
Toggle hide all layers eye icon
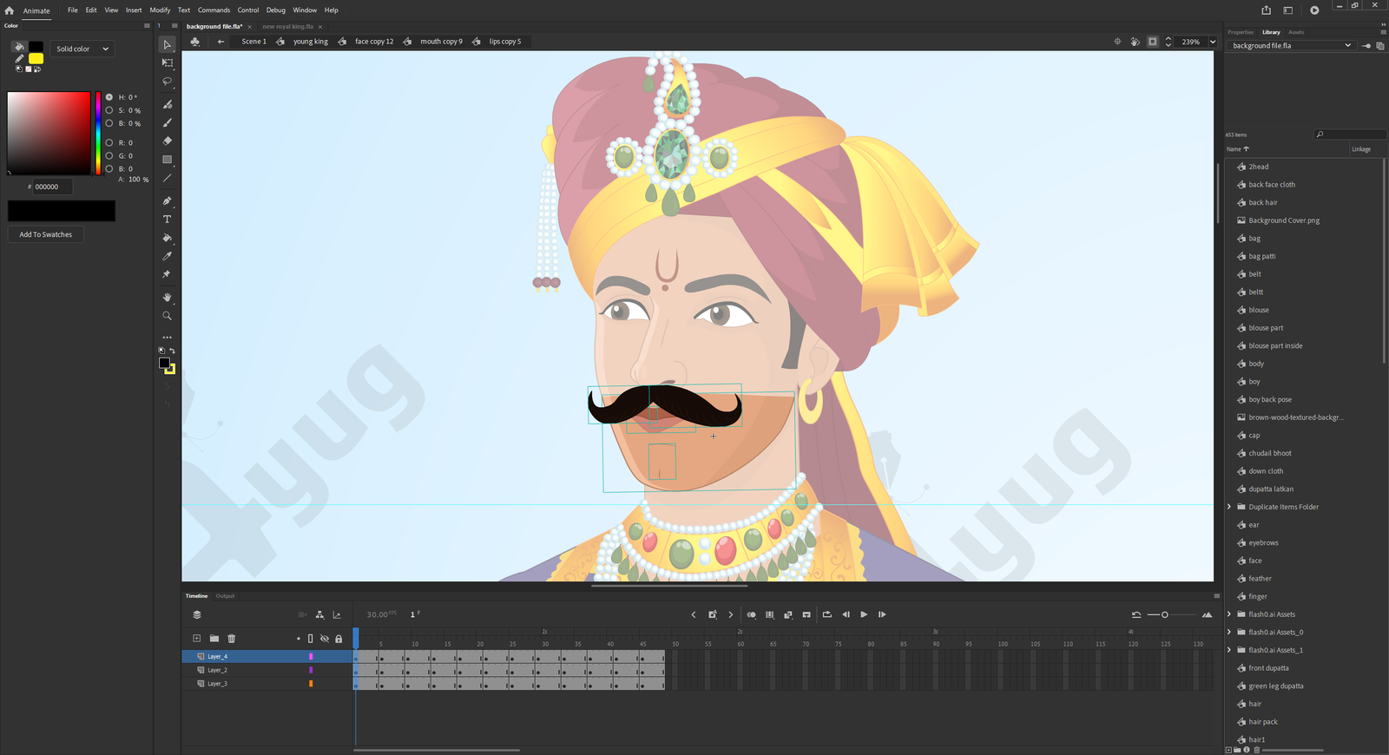[x=325, y=639]
